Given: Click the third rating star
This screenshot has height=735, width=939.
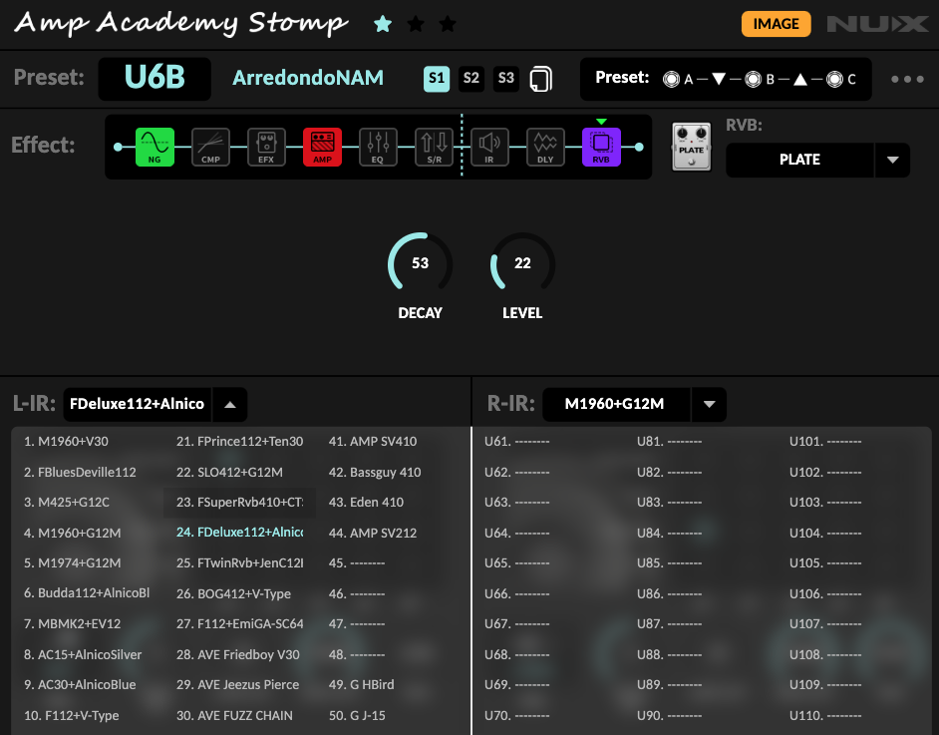Looking at the screenshot, I should pos(448,24).
